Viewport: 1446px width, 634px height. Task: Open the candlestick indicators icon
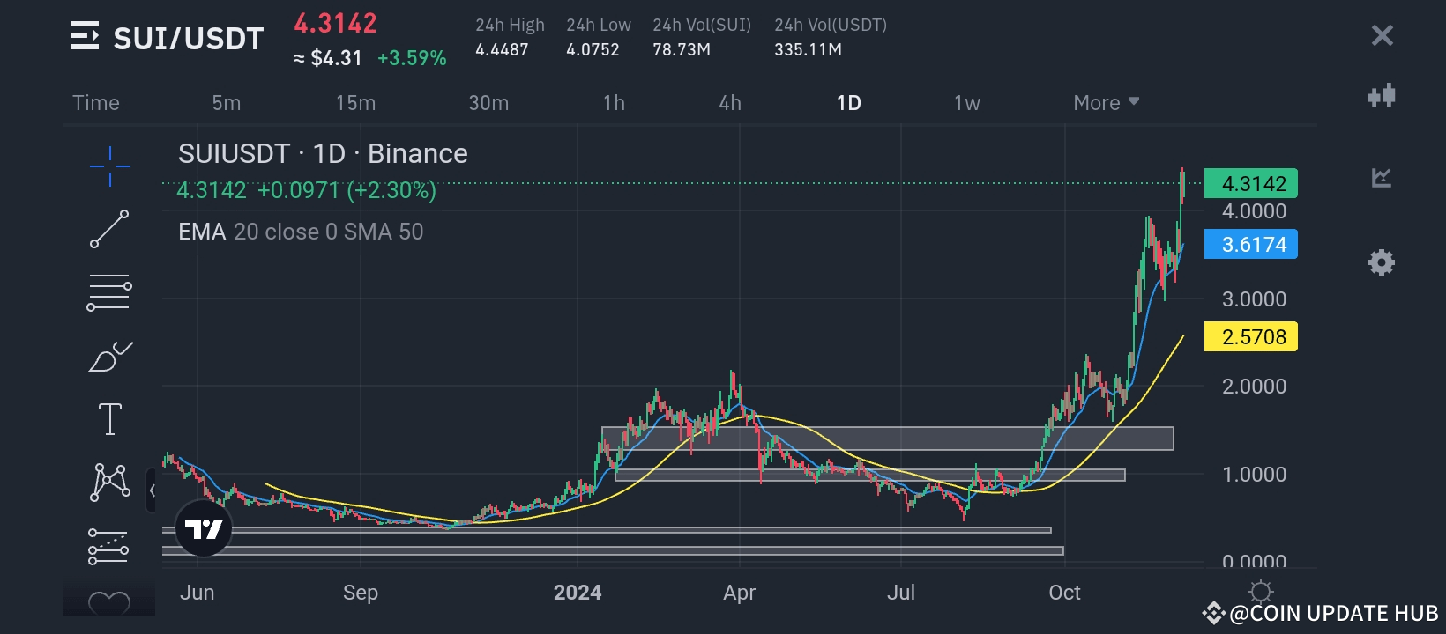tap(1382, 95)
